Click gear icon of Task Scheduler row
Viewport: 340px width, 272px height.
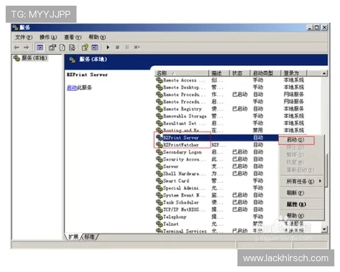tap(159, 202)
